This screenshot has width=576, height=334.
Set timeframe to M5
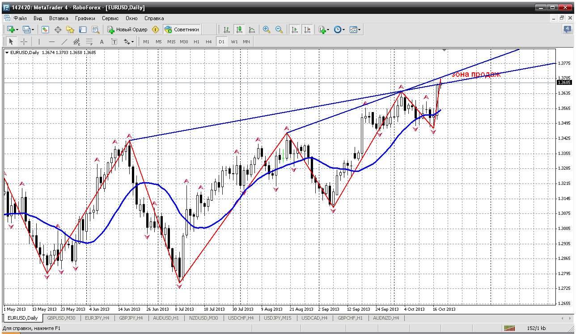159,42
